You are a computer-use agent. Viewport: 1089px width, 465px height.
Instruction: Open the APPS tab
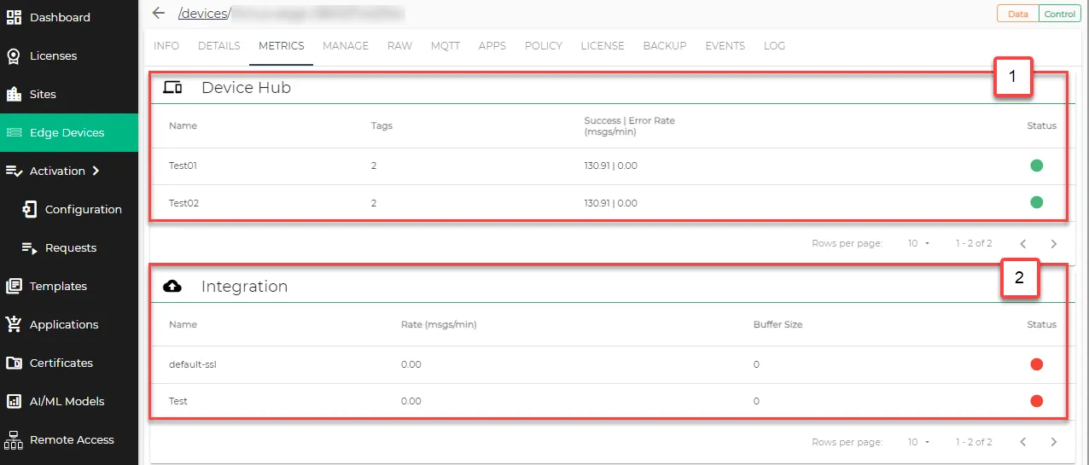[x=492, y=46]
